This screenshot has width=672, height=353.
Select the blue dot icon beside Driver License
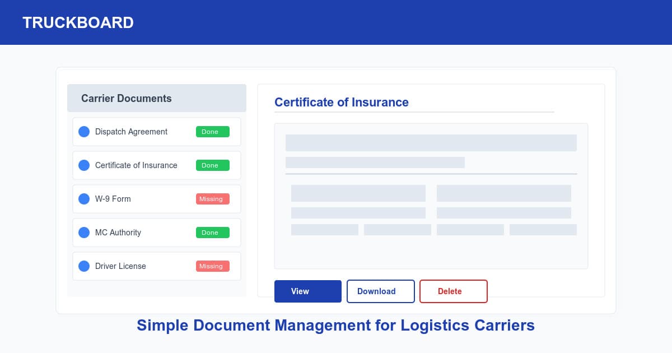(x=84, y=266)
